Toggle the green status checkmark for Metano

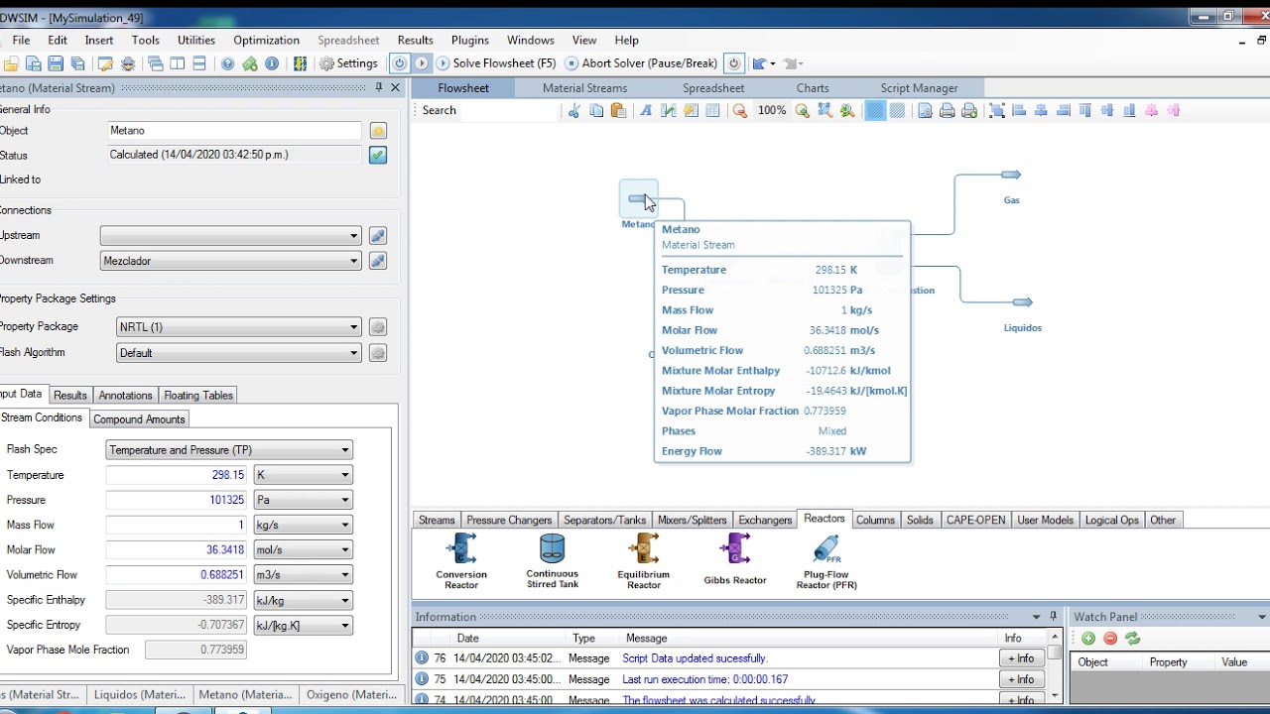click(x=378, y=156)
